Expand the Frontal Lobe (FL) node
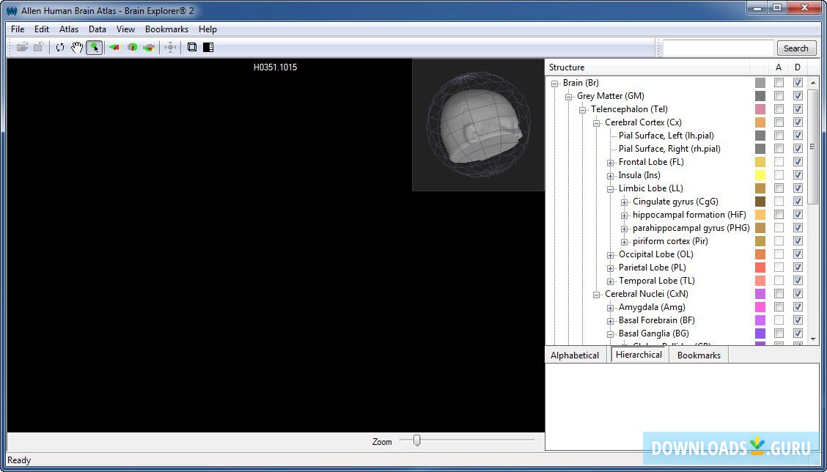 click(610, 162)
